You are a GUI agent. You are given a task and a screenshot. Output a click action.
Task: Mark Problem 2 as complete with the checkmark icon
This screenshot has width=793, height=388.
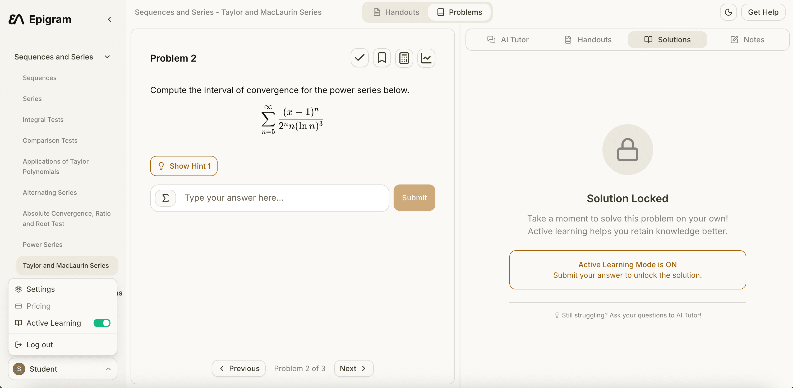(x=359, y=58)
